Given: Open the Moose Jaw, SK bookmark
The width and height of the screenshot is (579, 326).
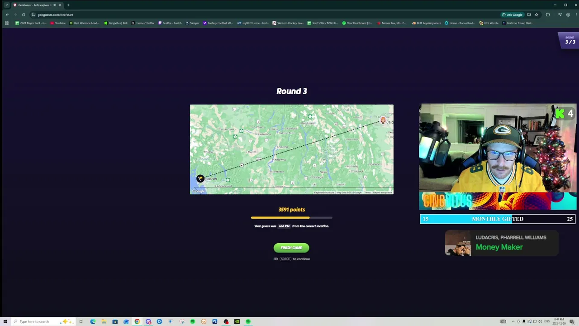Looking at the screenshot, I should pyautogui.click(x=391, y=23).
